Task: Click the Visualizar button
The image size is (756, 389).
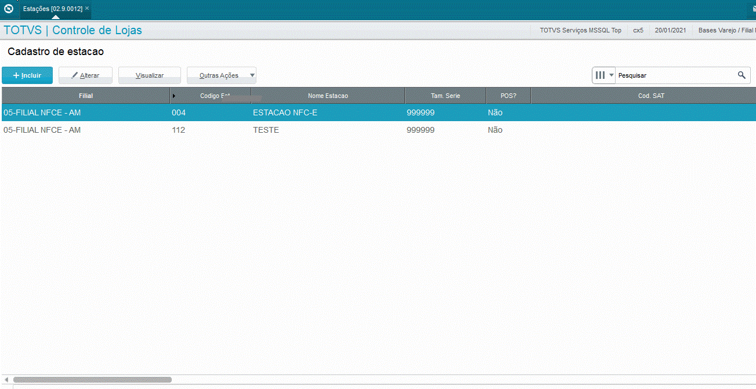Action: (x=150, y=75)
